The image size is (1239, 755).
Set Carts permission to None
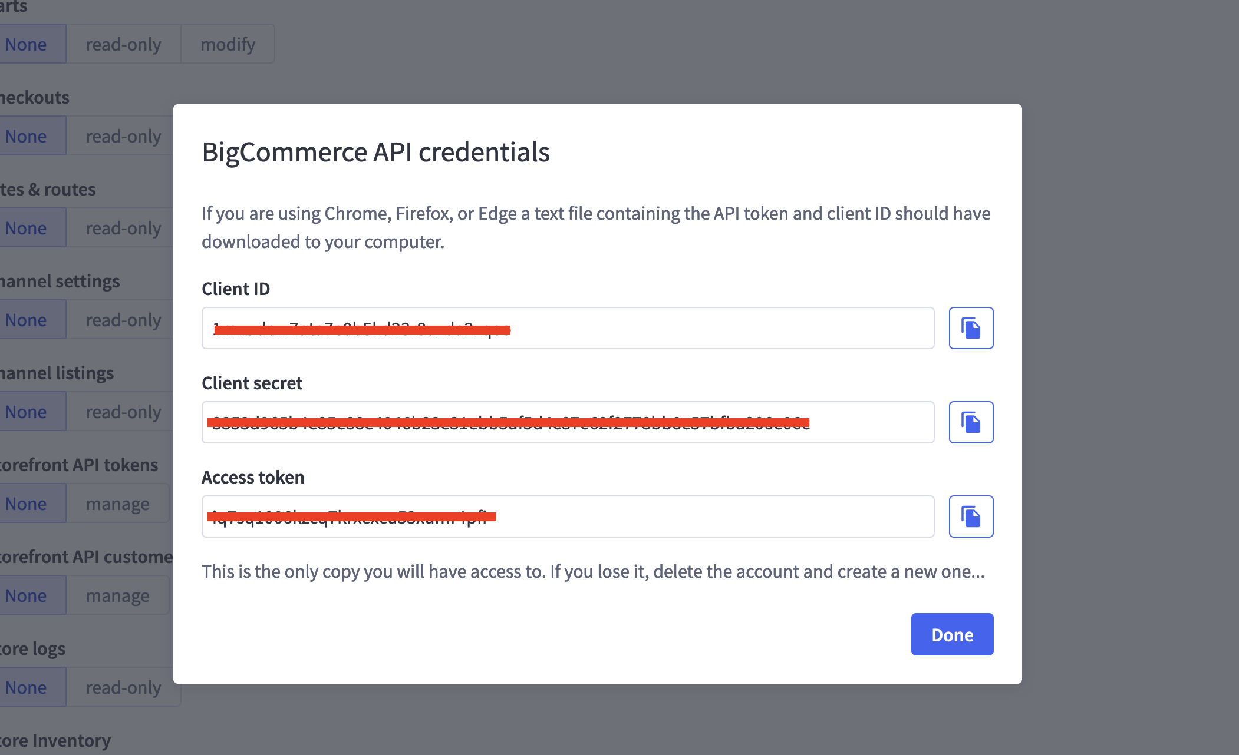click(27, 44)
